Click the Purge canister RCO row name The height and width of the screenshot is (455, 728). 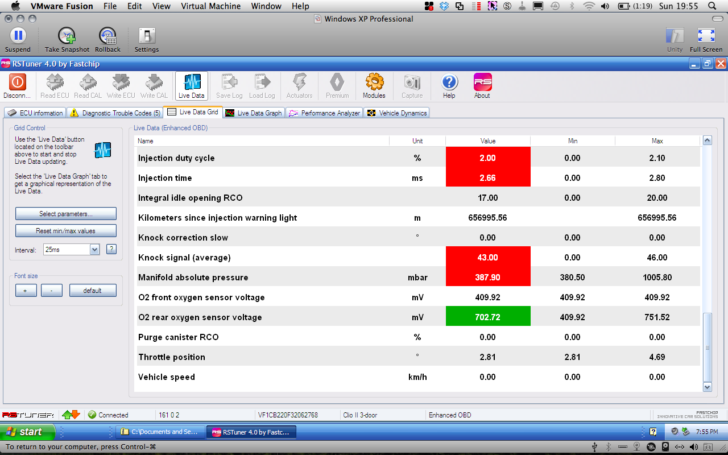[178, 337]
